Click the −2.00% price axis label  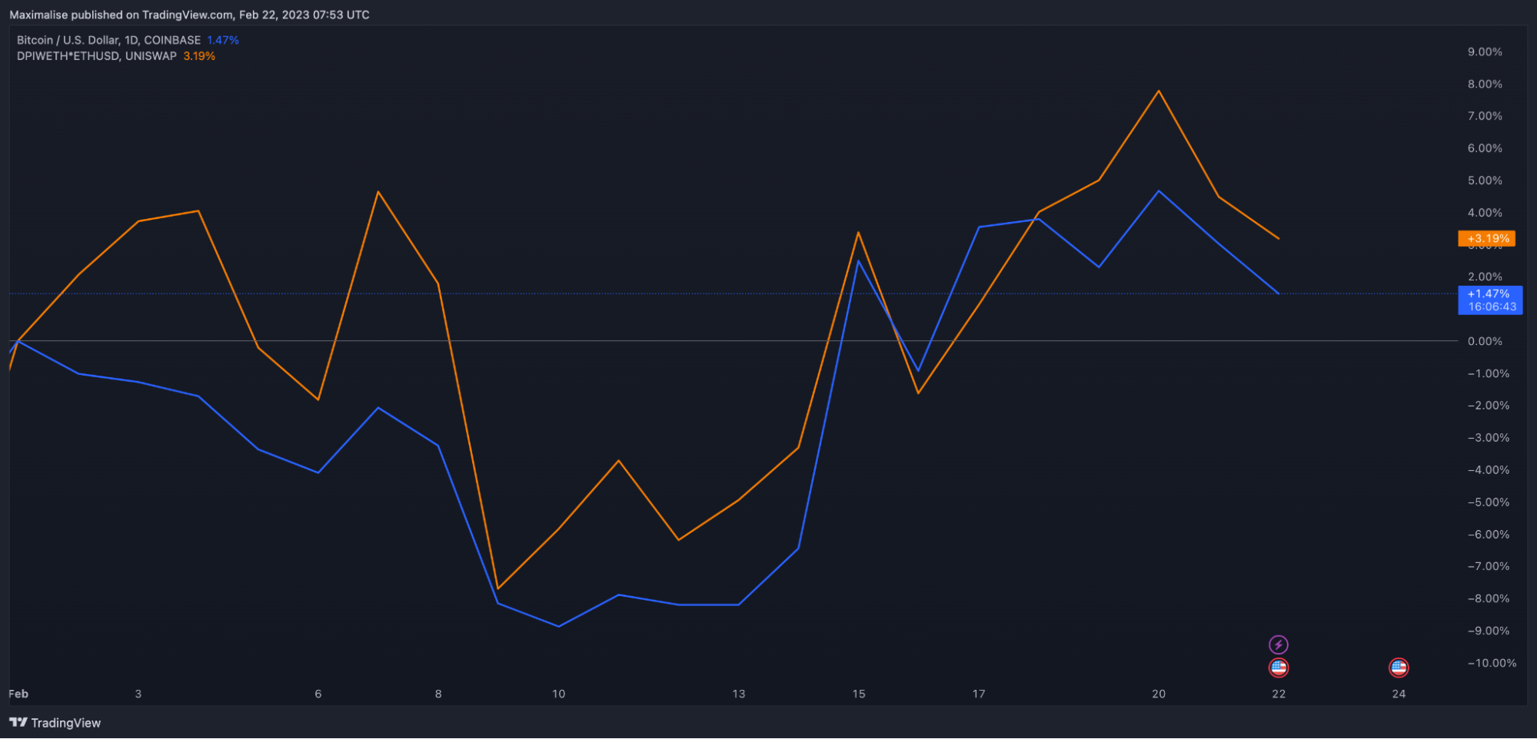click(1488, 406)
